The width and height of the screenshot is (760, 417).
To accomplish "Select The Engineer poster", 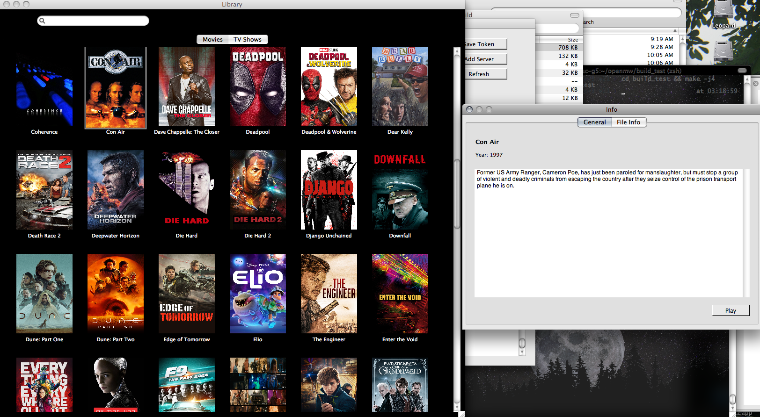I will tap(329, 294).
